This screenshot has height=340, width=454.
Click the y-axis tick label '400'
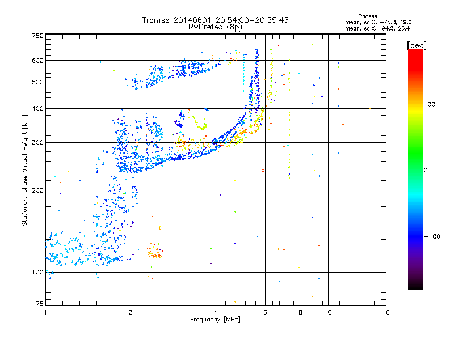[37, 108]
